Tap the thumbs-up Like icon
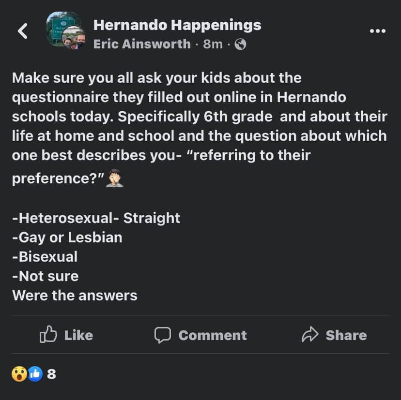This screenshot has height=400, width=401. point(48,334)
